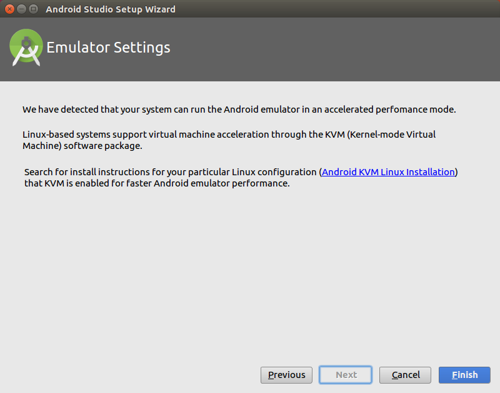This screenshot has width=500, height=393.
Task: Click the Emulator Settings heading
Action: [x=108, y=47]
